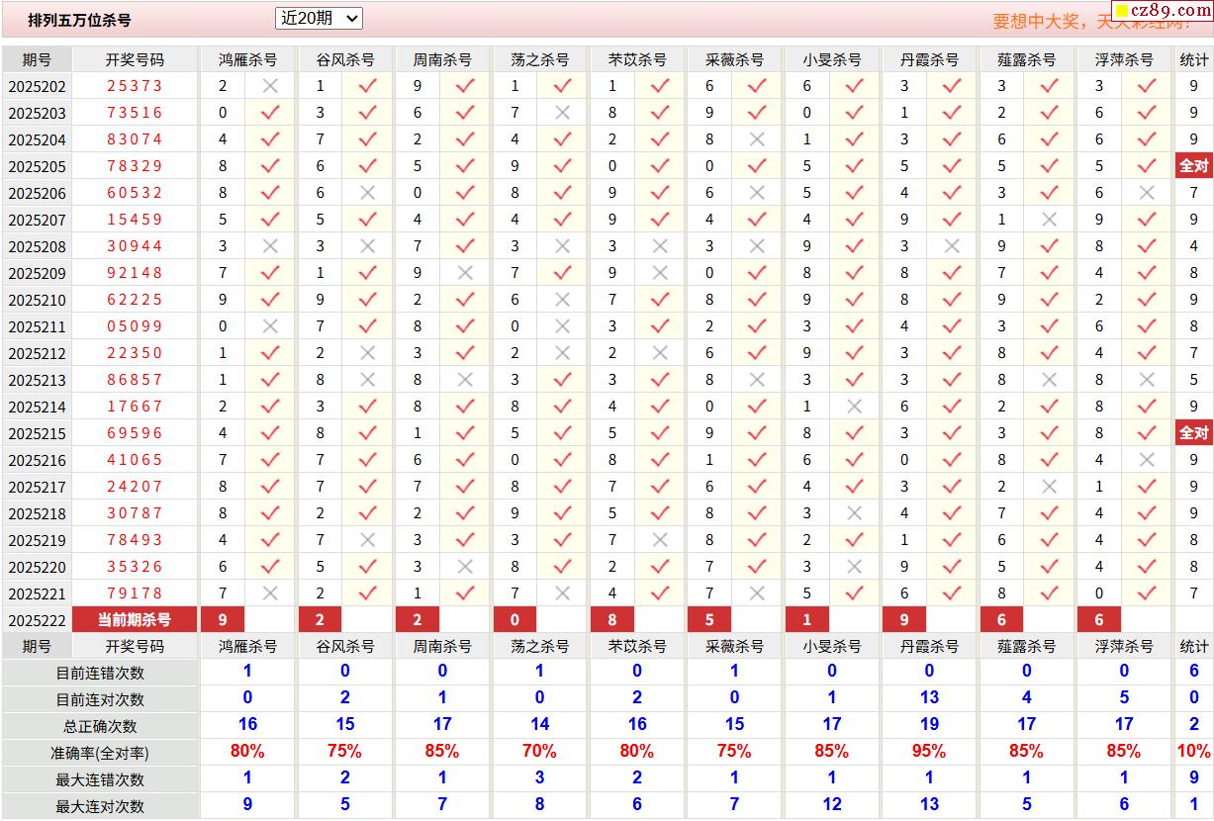This screenshot has height=821, width=1214.
Task: Click the cross mark for 浮萍杀号 in row 2025206
Action: 1148,193
